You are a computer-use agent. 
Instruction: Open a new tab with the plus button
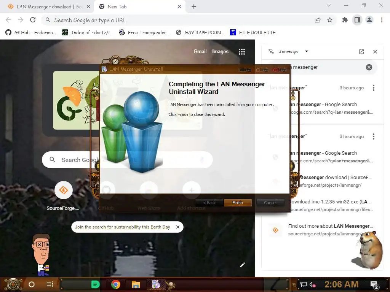tap(194, 7)
